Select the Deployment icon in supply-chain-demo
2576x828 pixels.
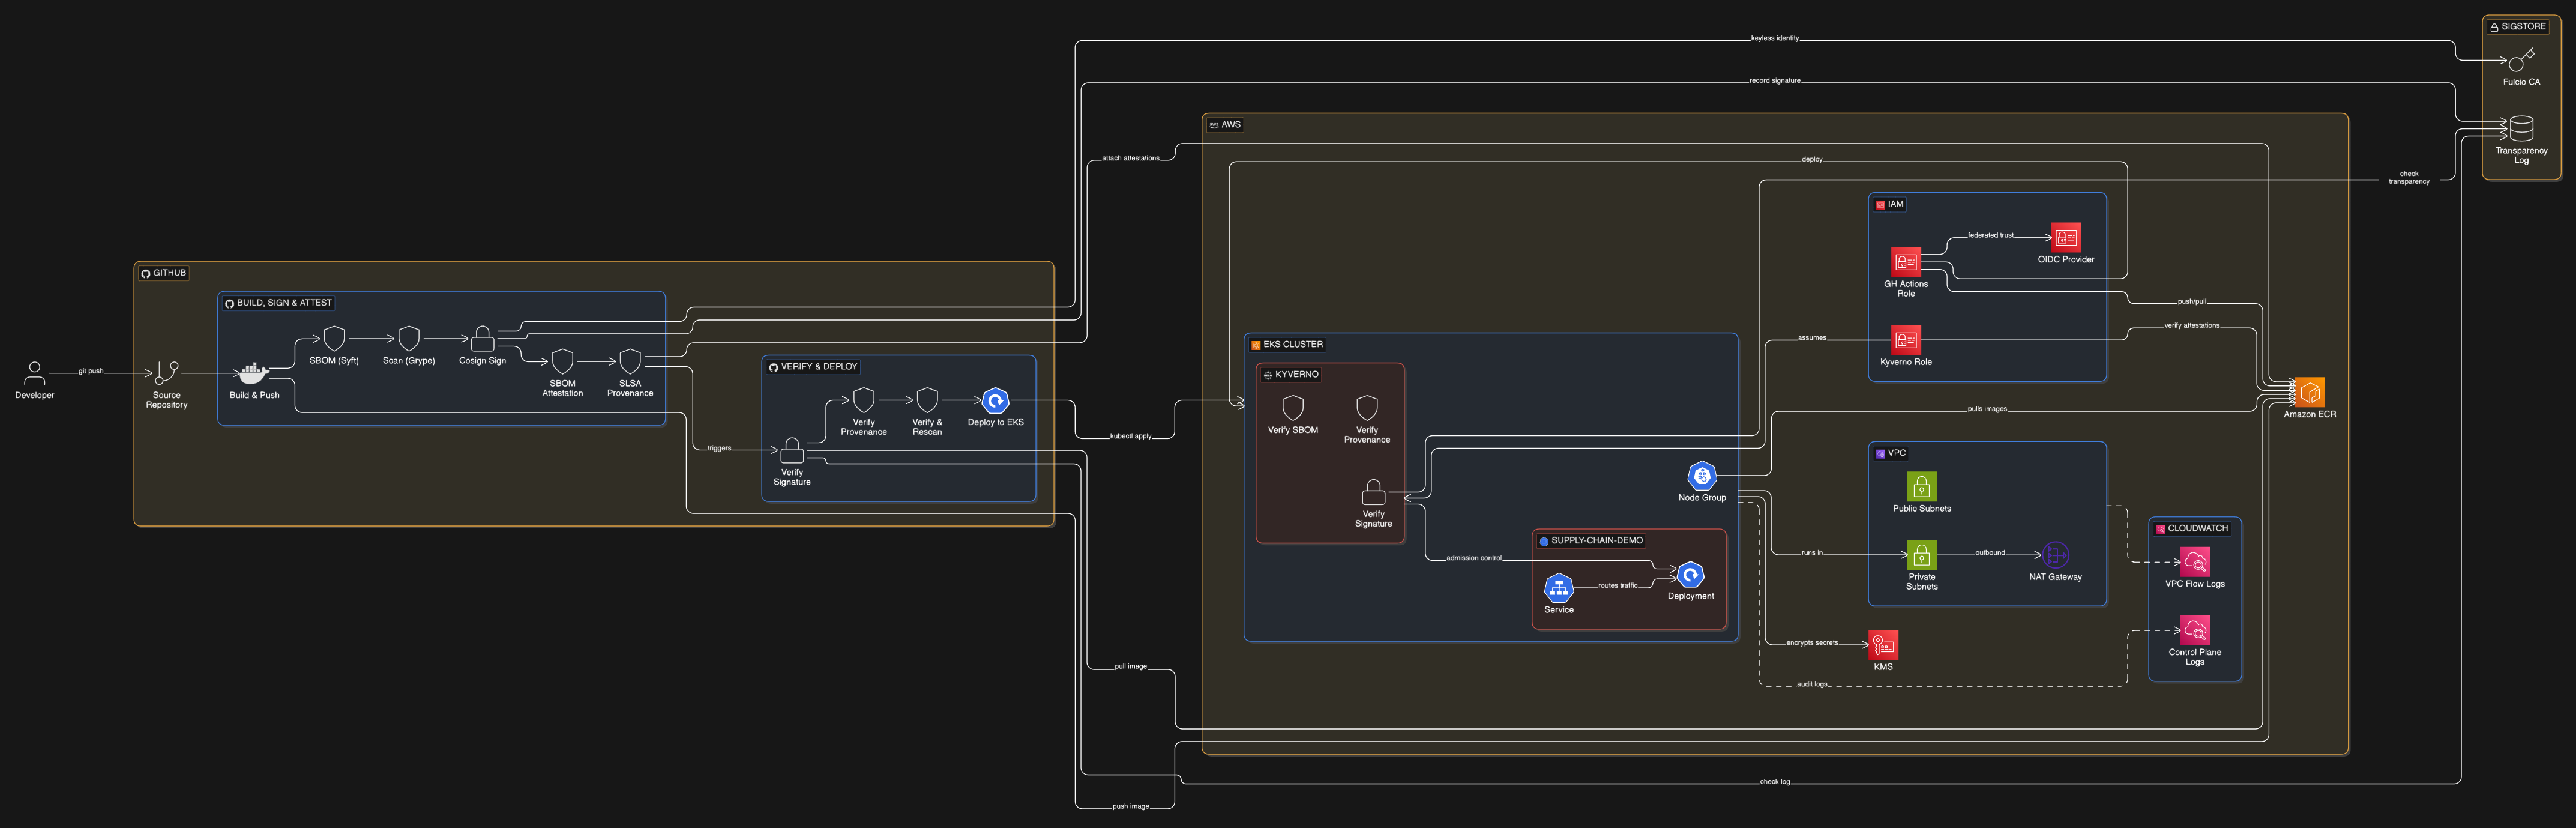coord(1690,574)
